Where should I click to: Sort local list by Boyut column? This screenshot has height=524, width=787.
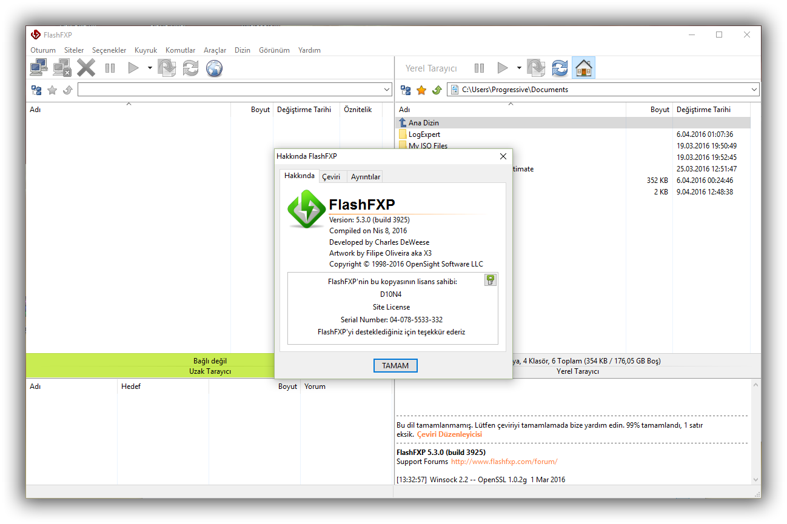coord(649,110)
